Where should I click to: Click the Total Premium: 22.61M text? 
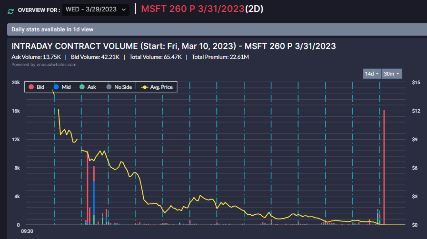[220, 57]
